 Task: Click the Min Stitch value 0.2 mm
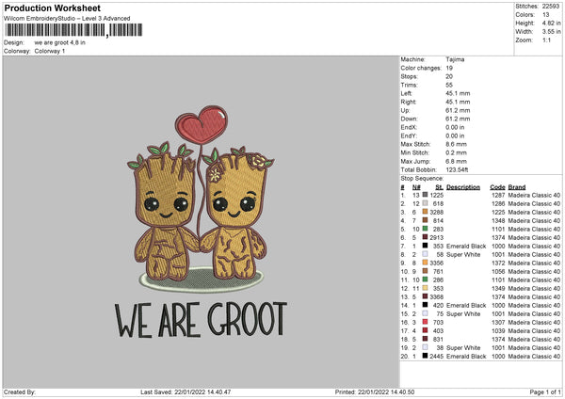[456, 152]
